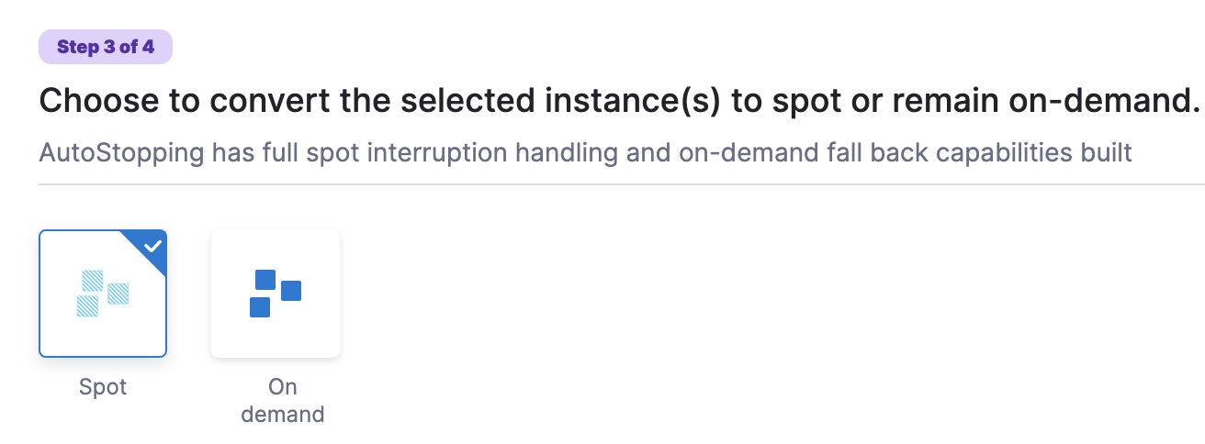The image size is (1205, 444).
Task: Click the white checkmark on Spot card
Action: [153, 245]
